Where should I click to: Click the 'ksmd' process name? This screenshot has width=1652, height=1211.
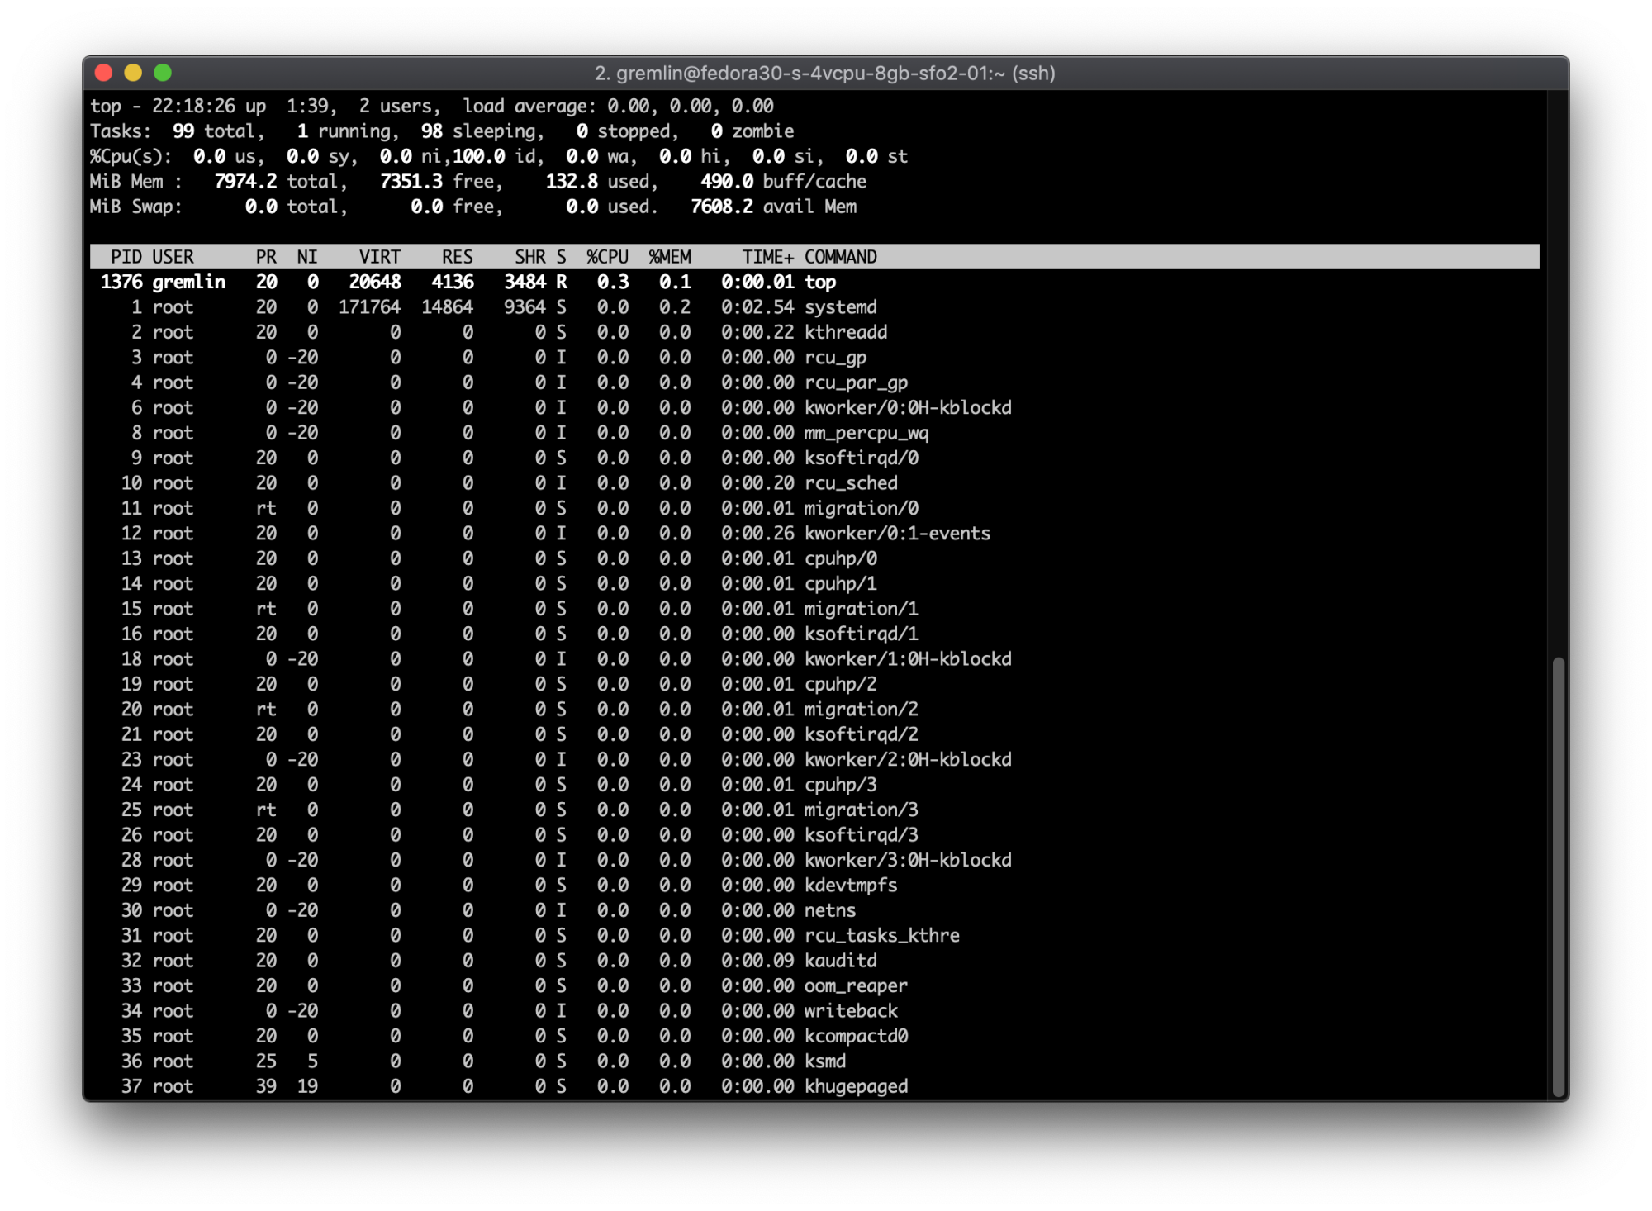(x=825, y=1061)
